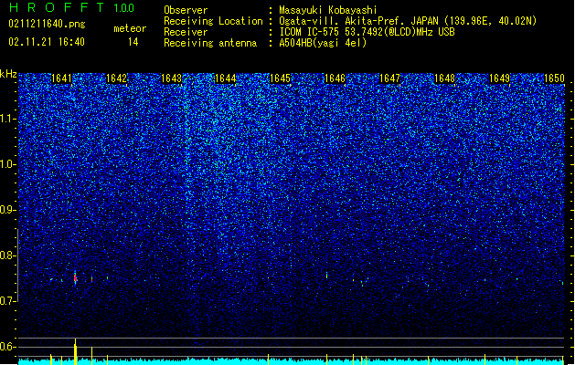Click the 1.1 frequency axis label

click(8, 119)
